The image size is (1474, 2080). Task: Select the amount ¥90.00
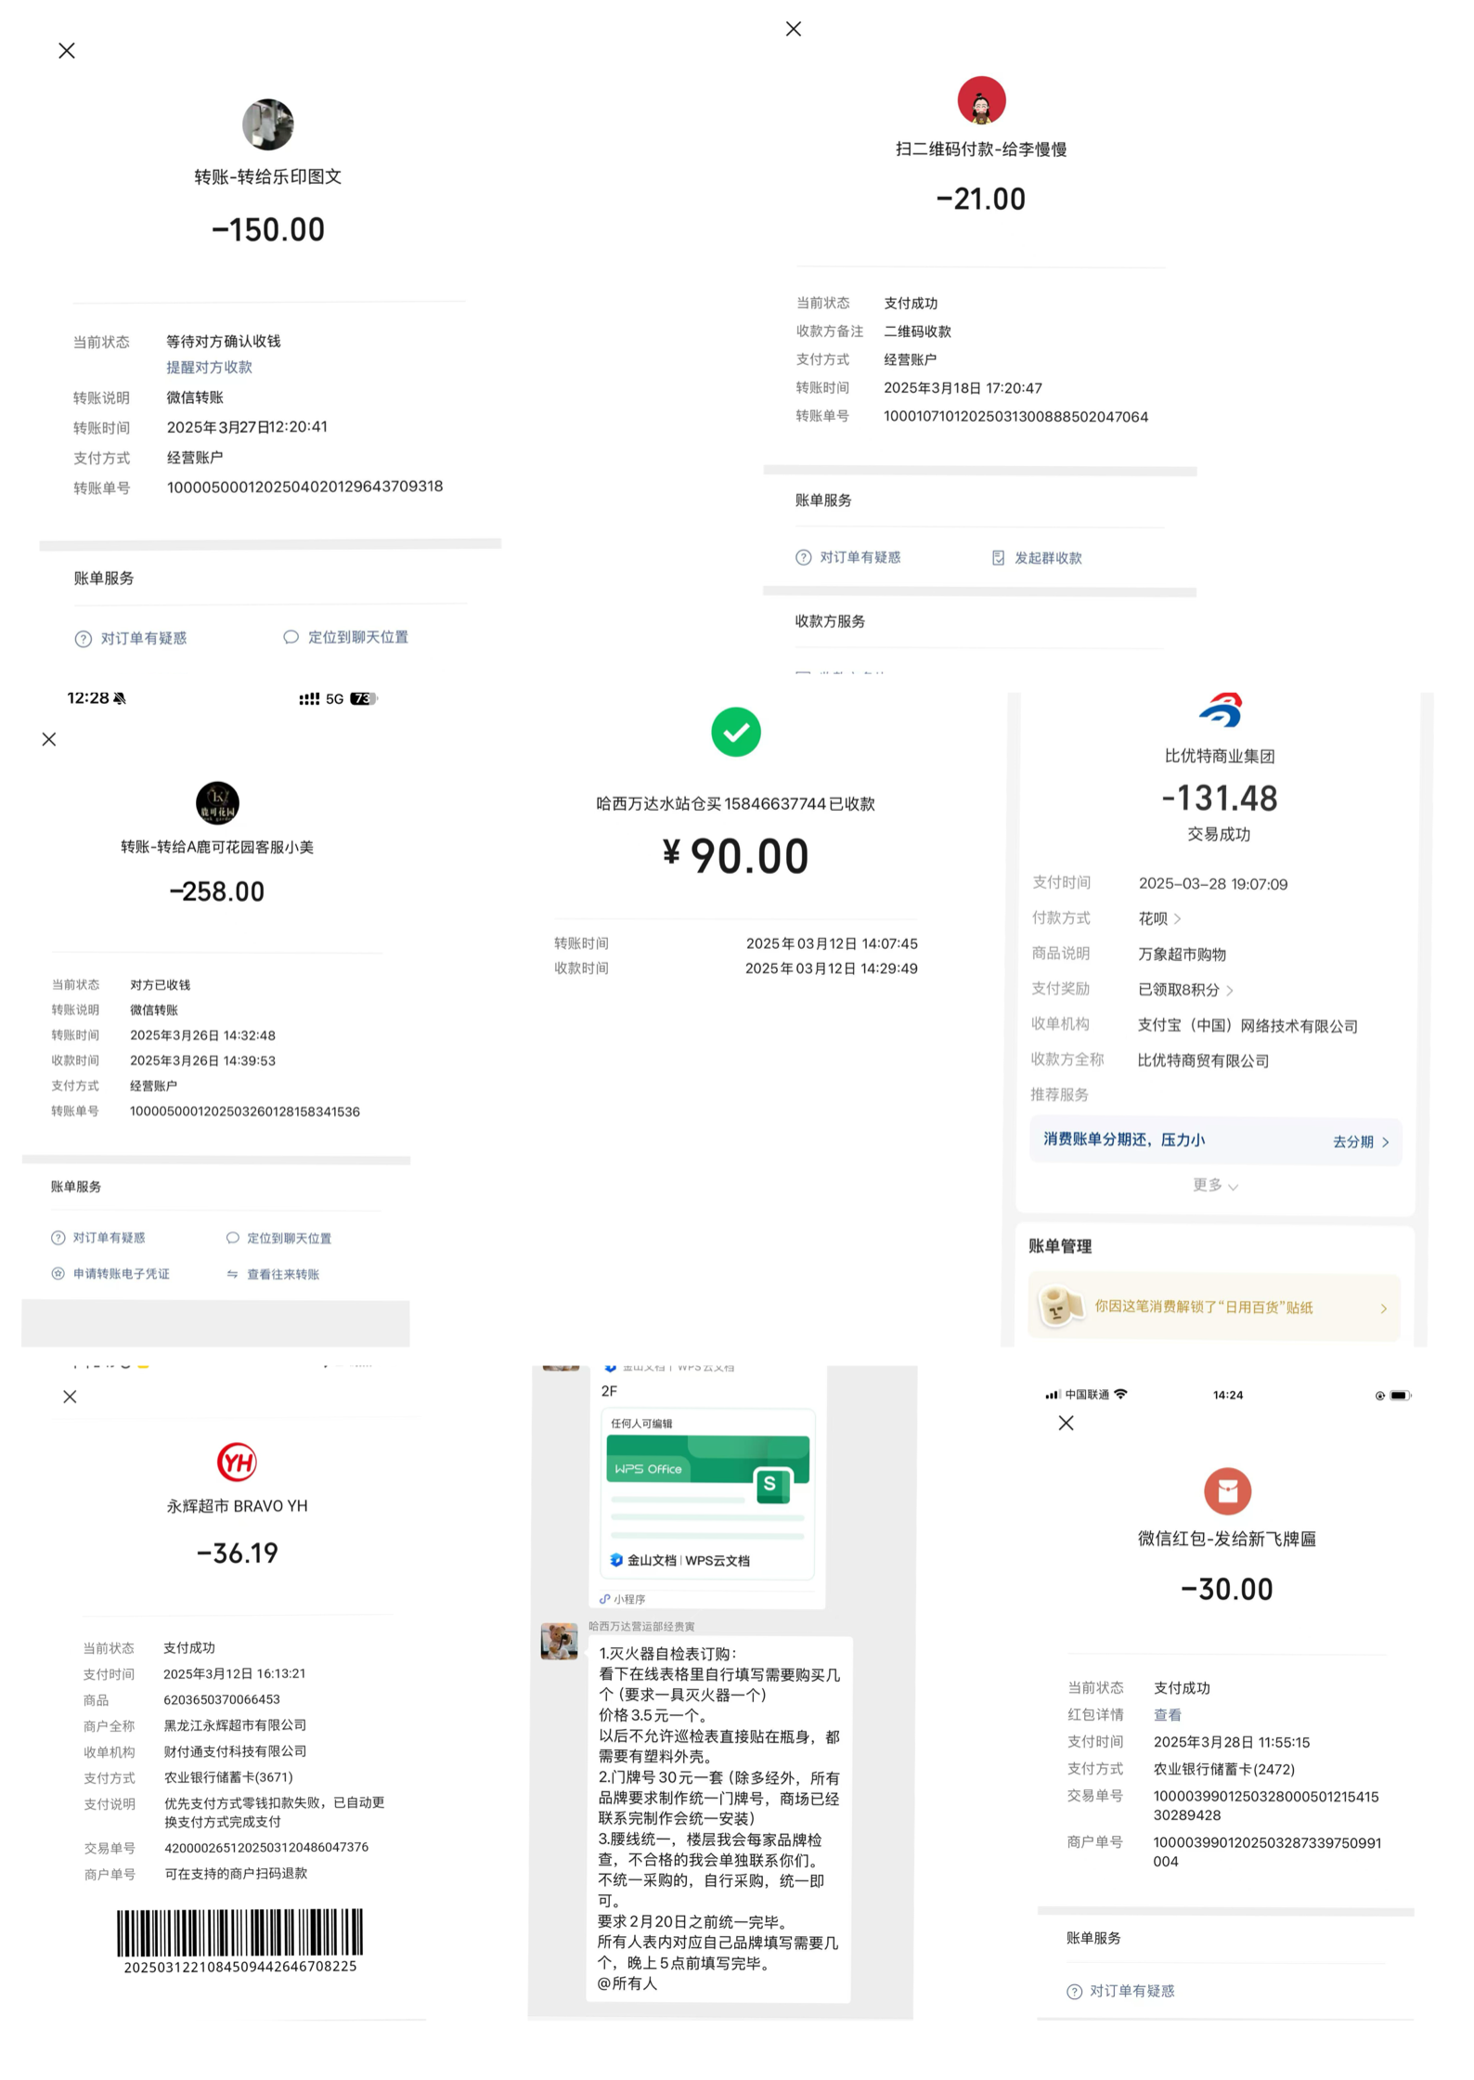pyautogui.click(x=736, y=856)
